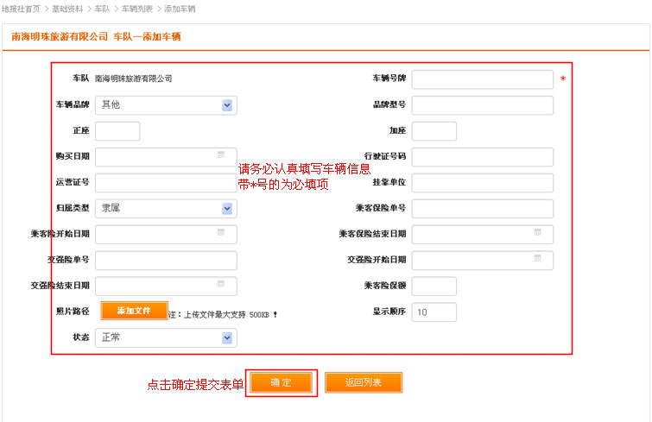The image size is (652, 422).
Task: Open calendar icon in 交强险结束日期 field
Action: (221, 285)
